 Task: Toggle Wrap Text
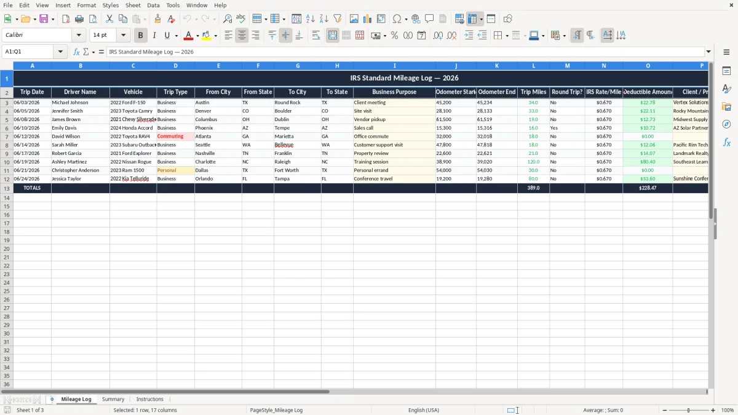click(x=316, y=36)
